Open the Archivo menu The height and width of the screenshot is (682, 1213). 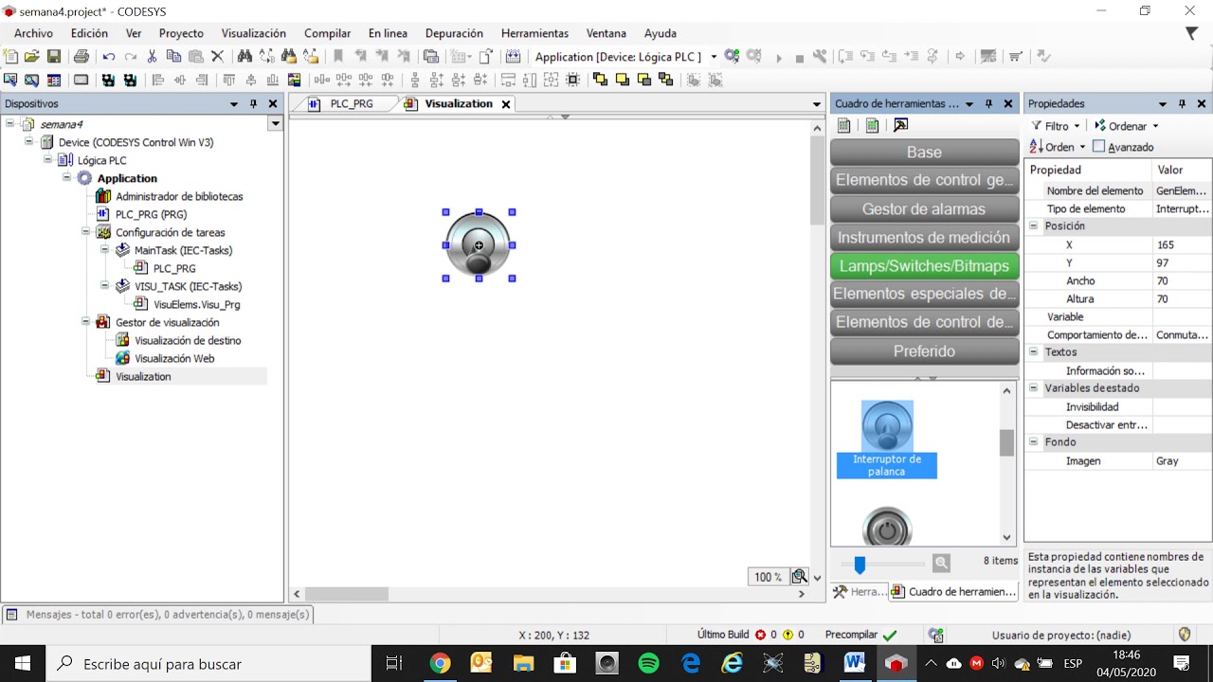pos(33,33)
